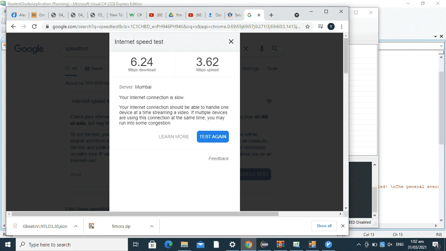Click the Windows taskbar search box

tap(72, 244)
